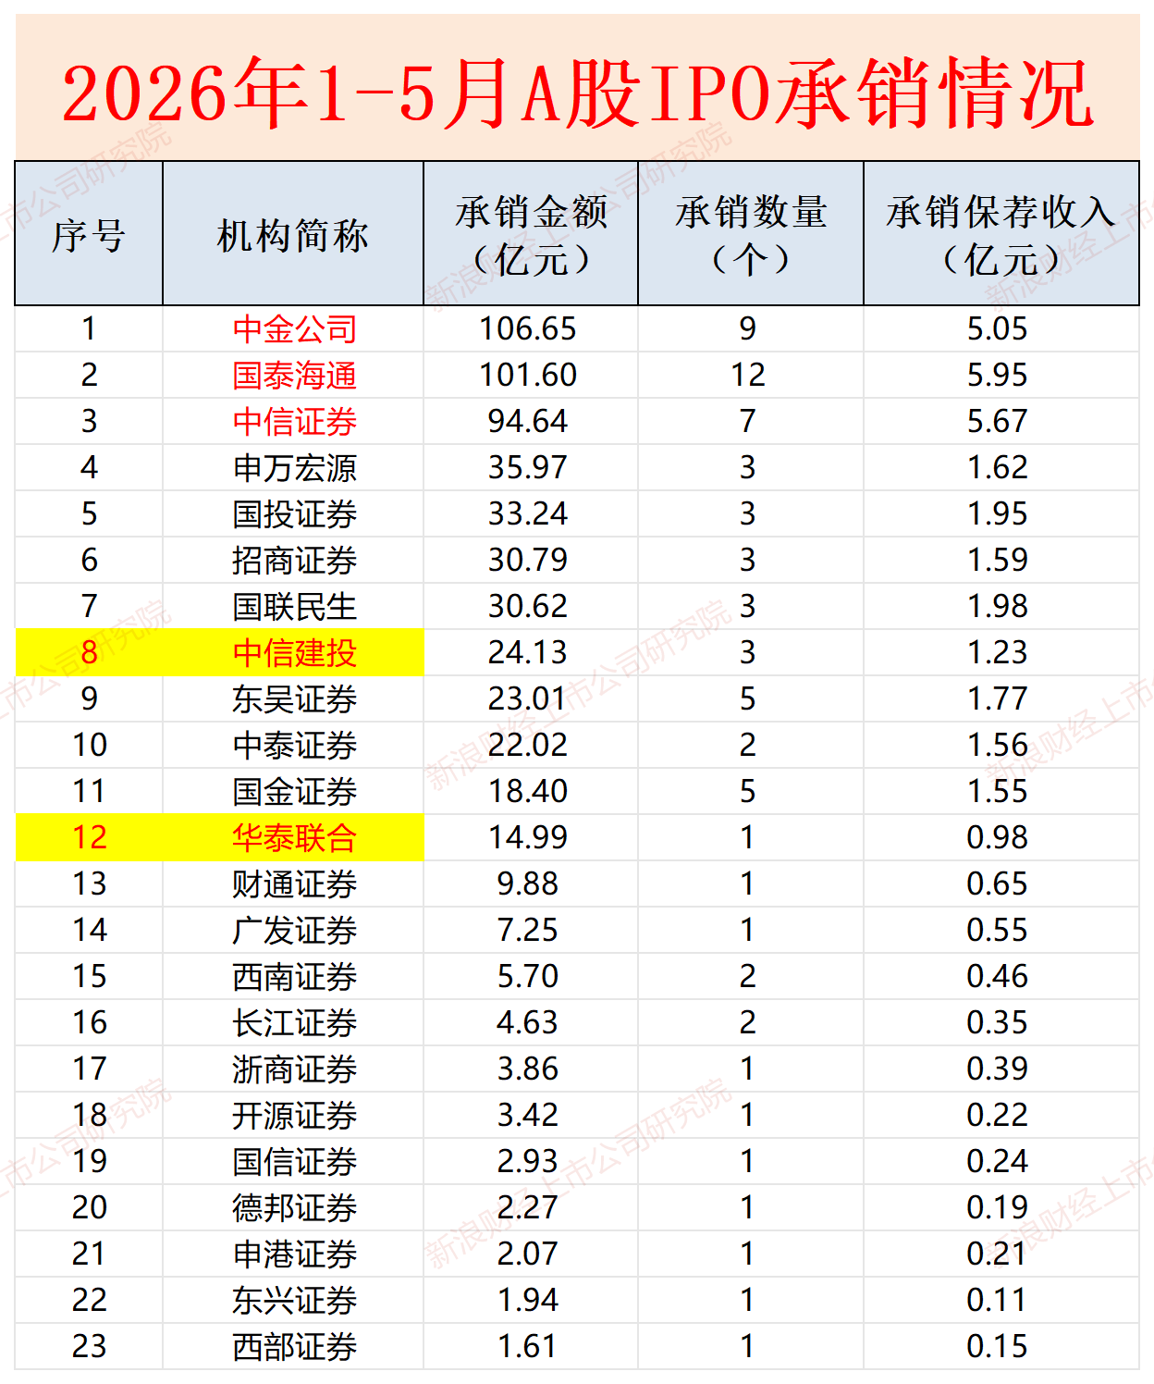The height and width of the screenshot is (1384, 1154).
Task: Select the 7.25 amount cell
Action: (531, 931)
